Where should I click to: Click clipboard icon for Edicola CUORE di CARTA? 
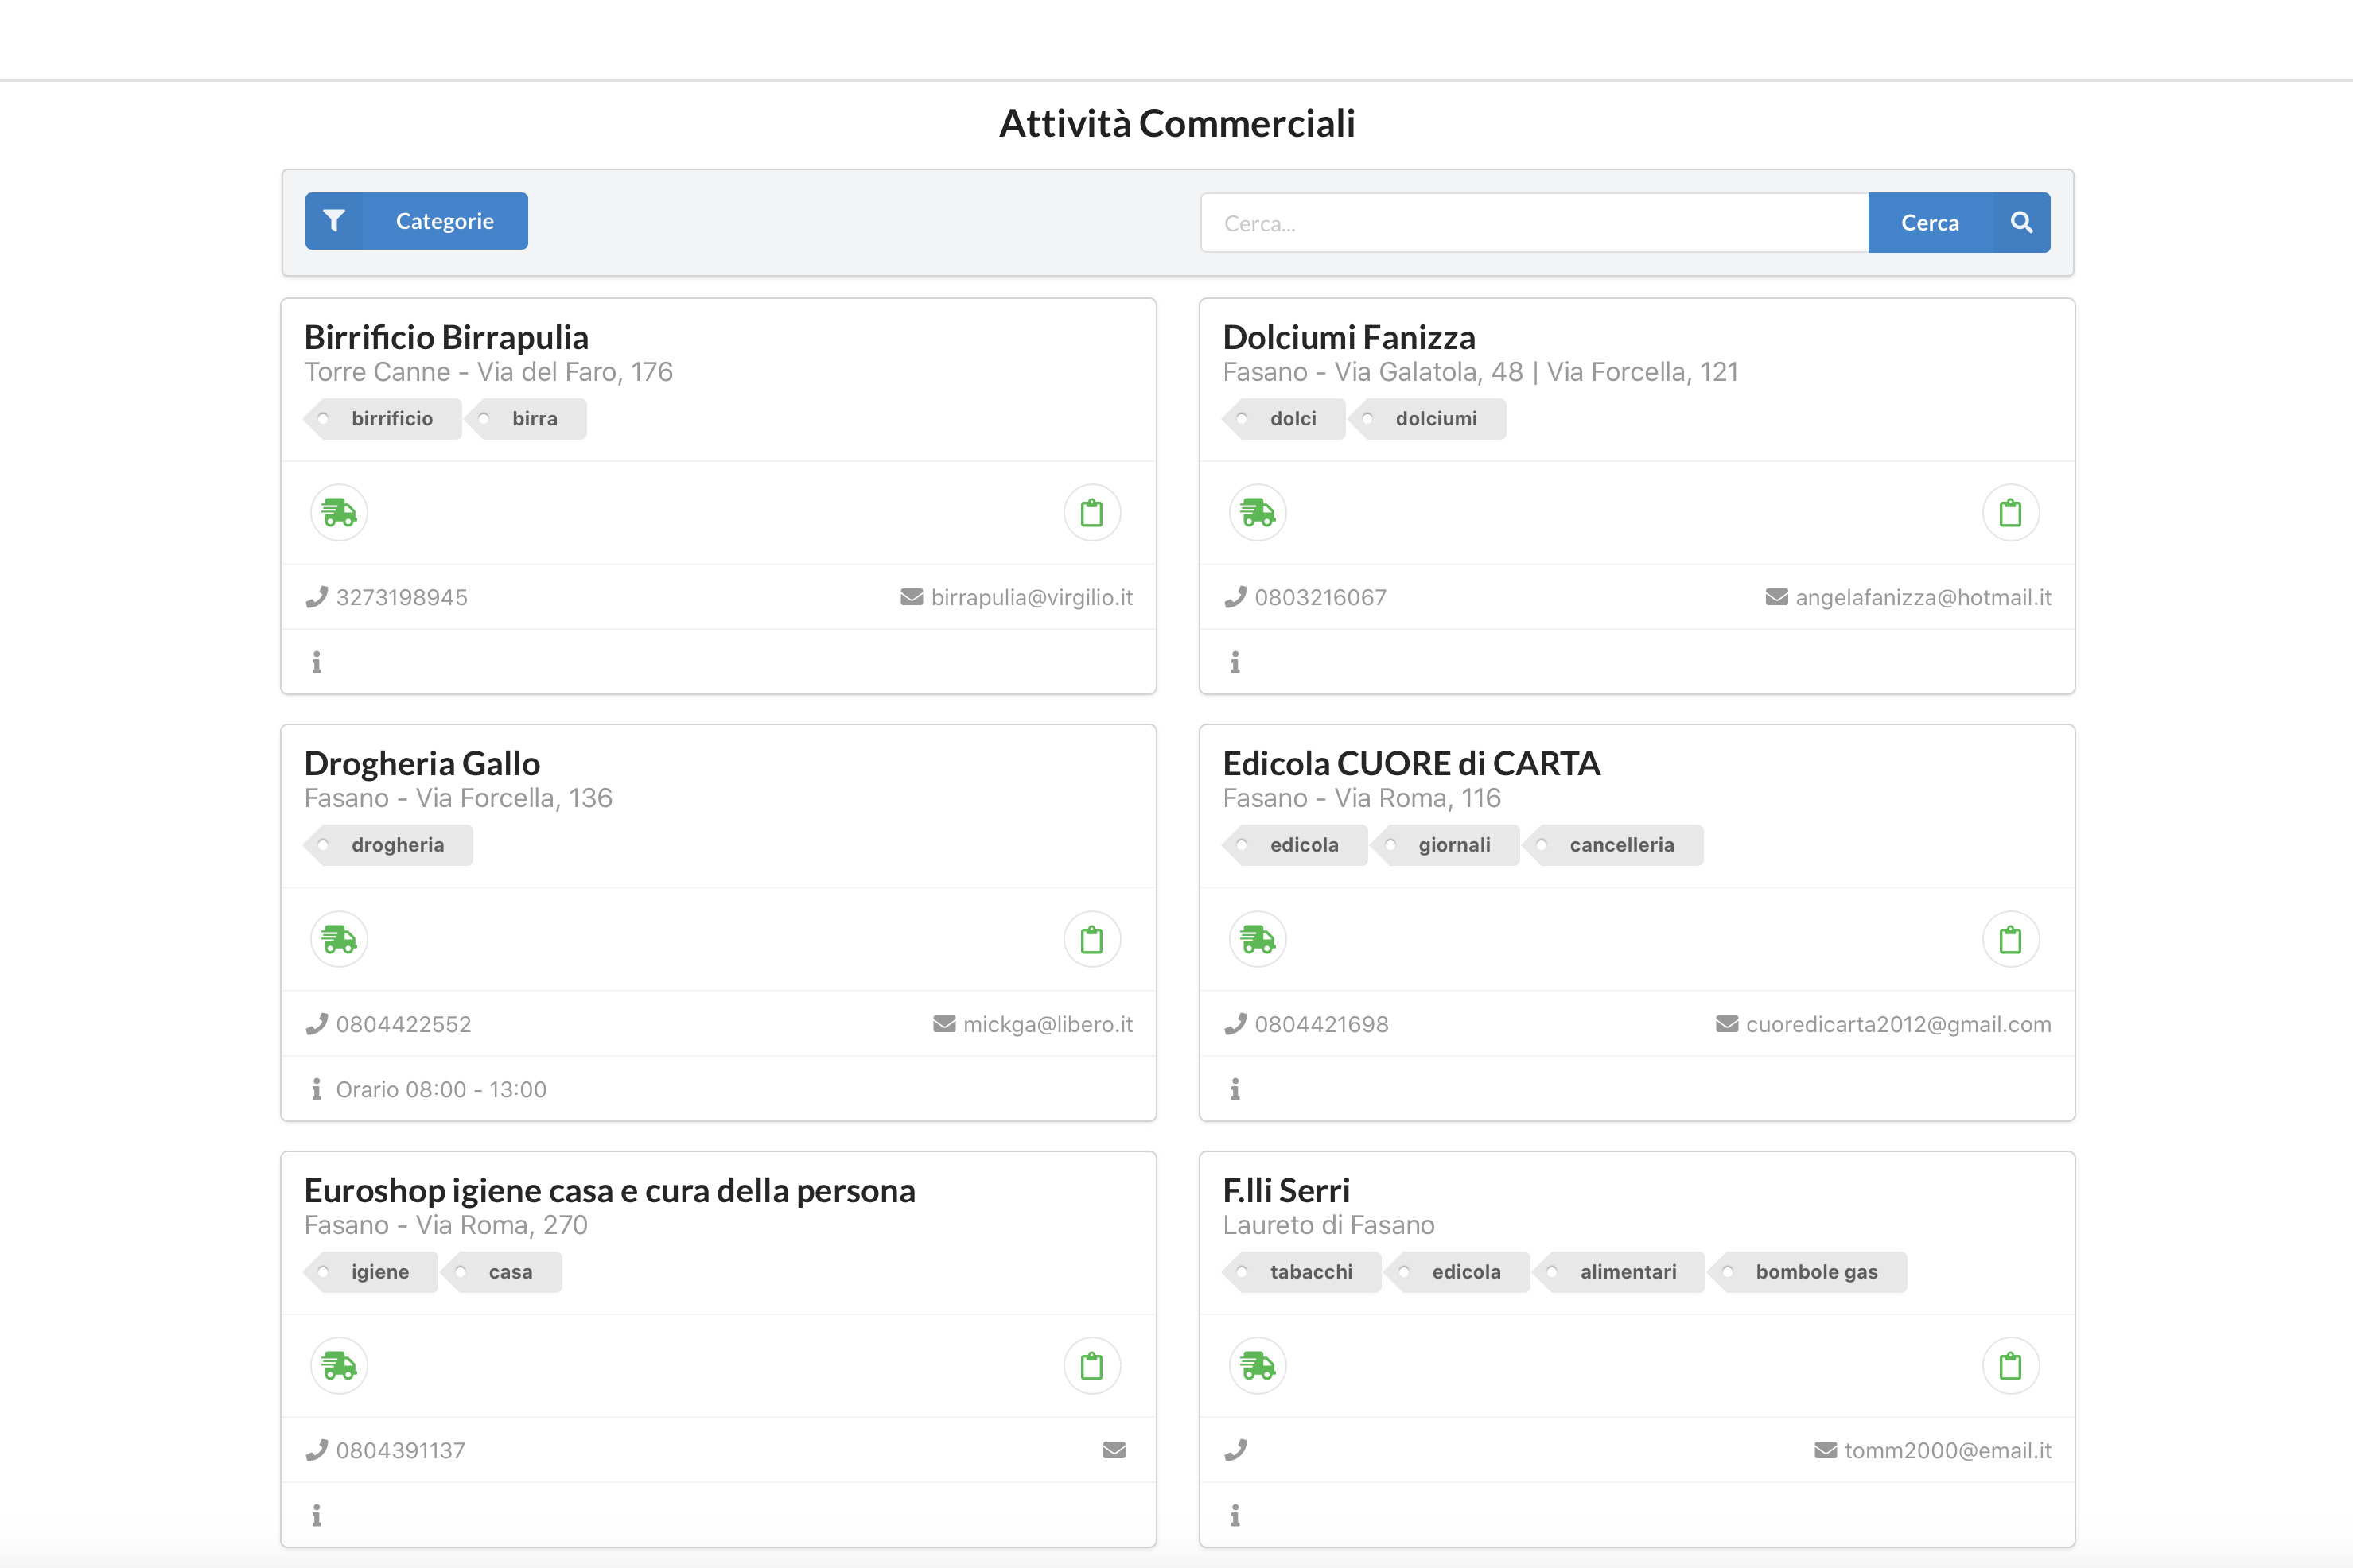(x=2010, y=940)
